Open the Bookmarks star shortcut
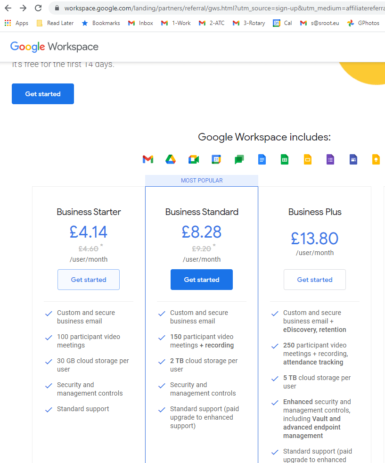 [x=101, y=23]
